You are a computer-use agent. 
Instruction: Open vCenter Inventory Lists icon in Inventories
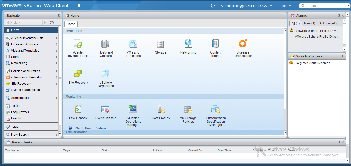click(78, 44)
